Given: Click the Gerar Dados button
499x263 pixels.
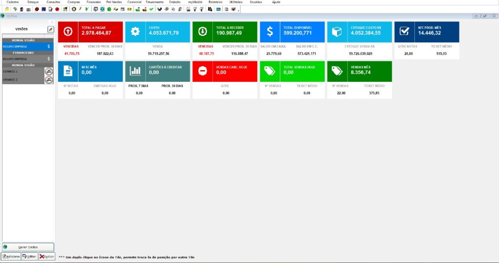Looking at the screenshot, I should tap(28, 247).
